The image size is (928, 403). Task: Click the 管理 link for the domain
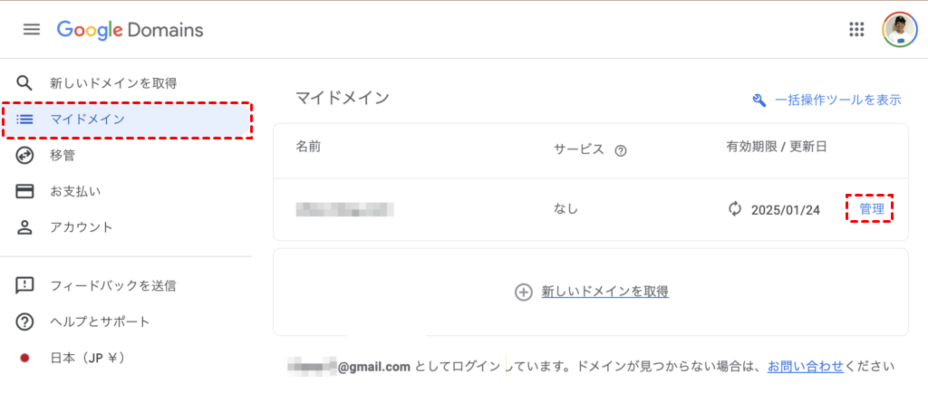[872, 209]
